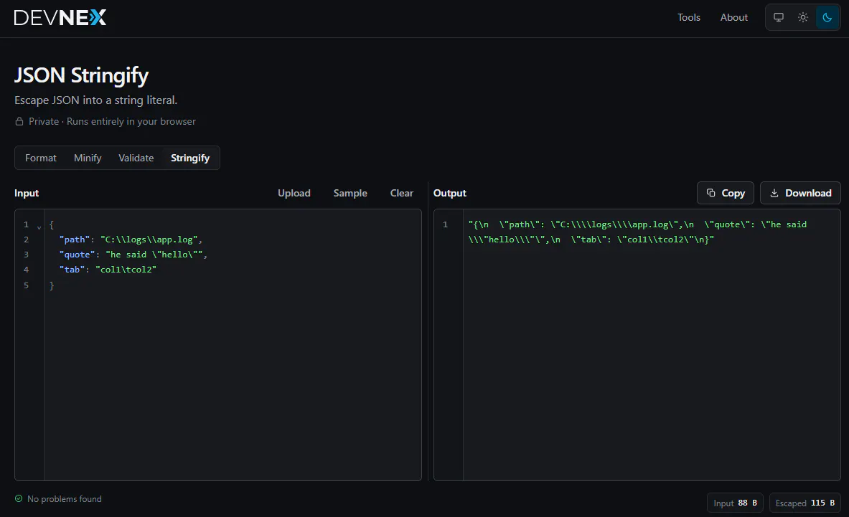Select dark theme moon icon
Image resolution: width=849 pixels, height=517 pixels.
pyautogui.click(x=827, y=17)
